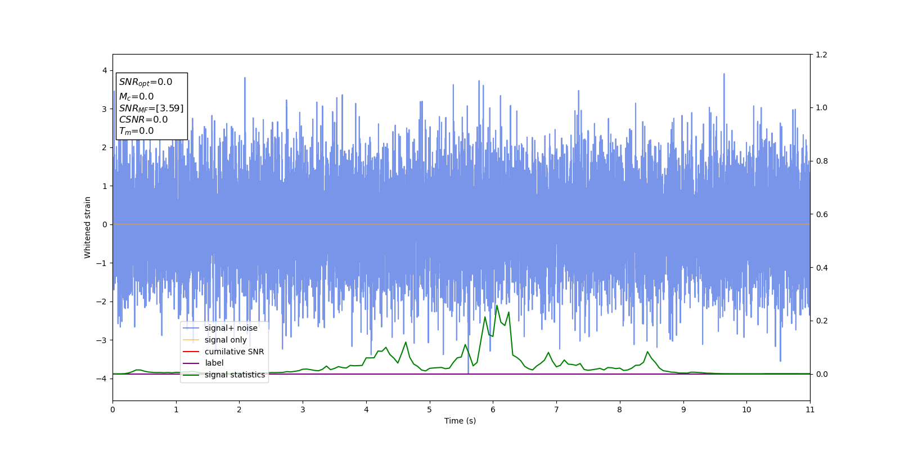Click the CSNR=0.0 annotation text

pos(143,120)
